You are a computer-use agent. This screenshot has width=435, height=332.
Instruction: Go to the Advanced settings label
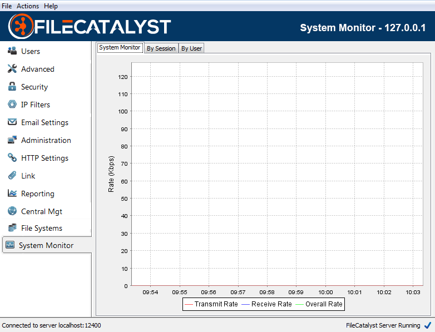coord(38,69)
